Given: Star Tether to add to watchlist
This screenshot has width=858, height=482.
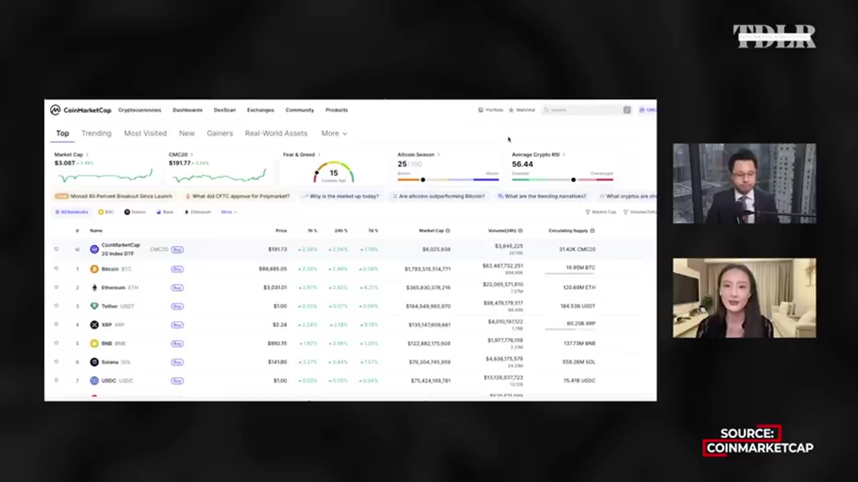Looking at the screenshot, I should pos(56,306).
